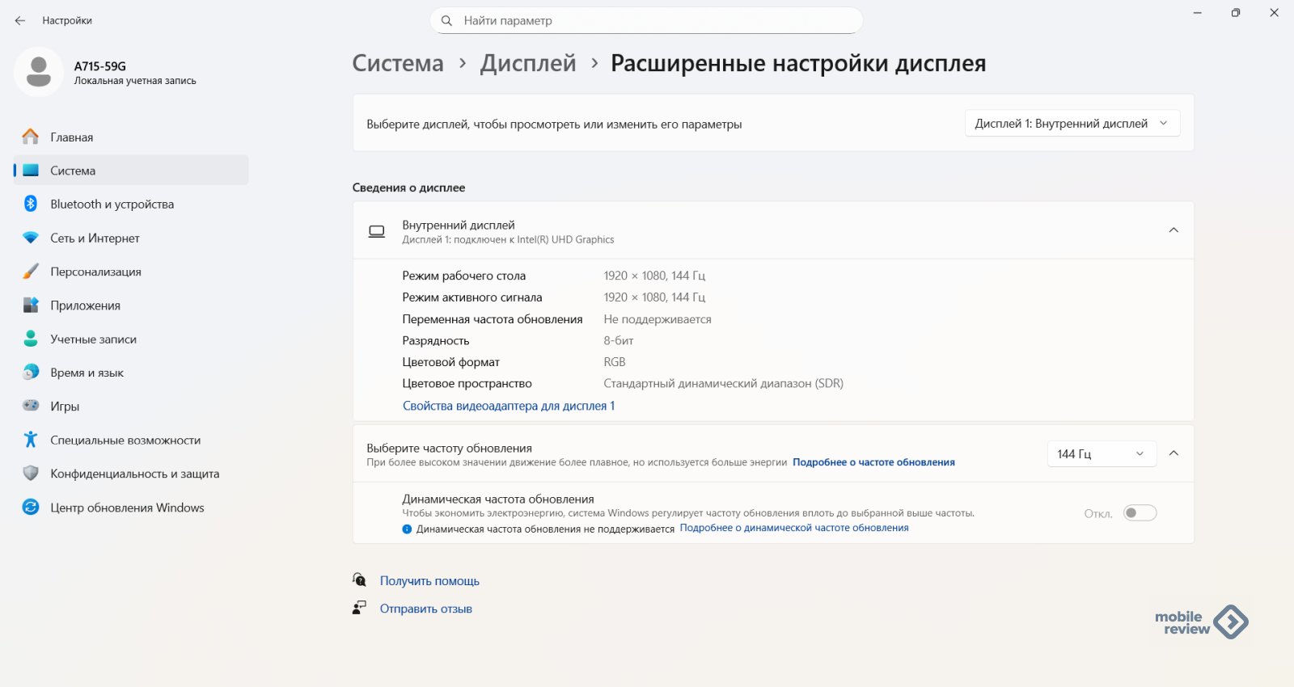Open the Дисплей 1: Внутренний дисплей dropdown

[1072, 124]
